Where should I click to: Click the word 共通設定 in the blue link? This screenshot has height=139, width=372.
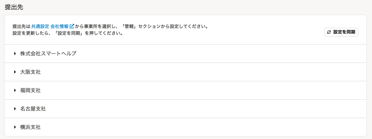tap(40, 26)
